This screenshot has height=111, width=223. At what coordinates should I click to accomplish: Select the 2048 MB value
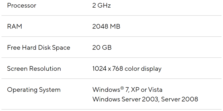(106, 27)
